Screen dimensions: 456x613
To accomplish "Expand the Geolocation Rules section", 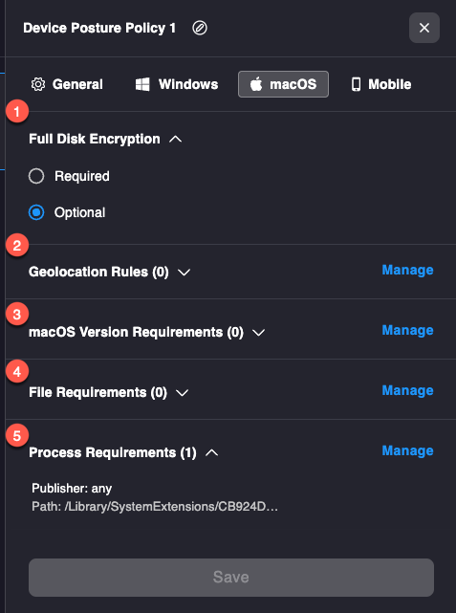I will [x=185, y=273].
